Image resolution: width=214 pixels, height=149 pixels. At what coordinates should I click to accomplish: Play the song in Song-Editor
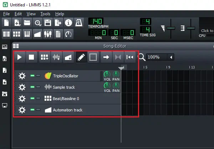click(20, 57)
